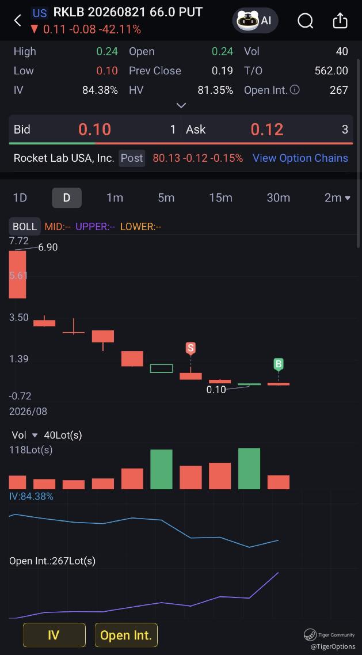Open search with the magnifier icon
This screenshot has width=362, height=655.
click(x=305, y=20)
